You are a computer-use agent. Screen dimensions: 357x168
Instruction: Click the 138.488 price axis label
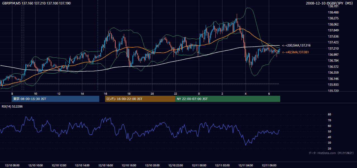[x=334, y=12]
